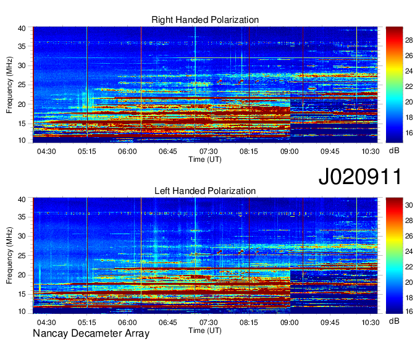Click the 40 MHz tick on the Left Handed frequency axis
Screen dimensions: 420x341
[x=22, y=200]
